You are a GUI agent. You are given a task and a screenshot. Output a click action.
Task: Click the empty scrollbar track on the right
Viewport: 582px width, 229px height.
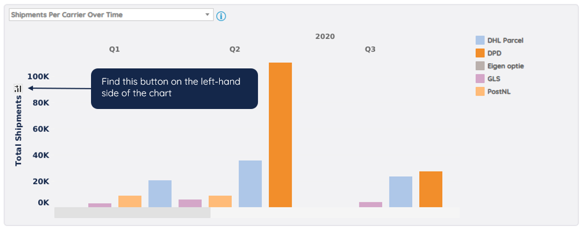click(x=335, y=213)
